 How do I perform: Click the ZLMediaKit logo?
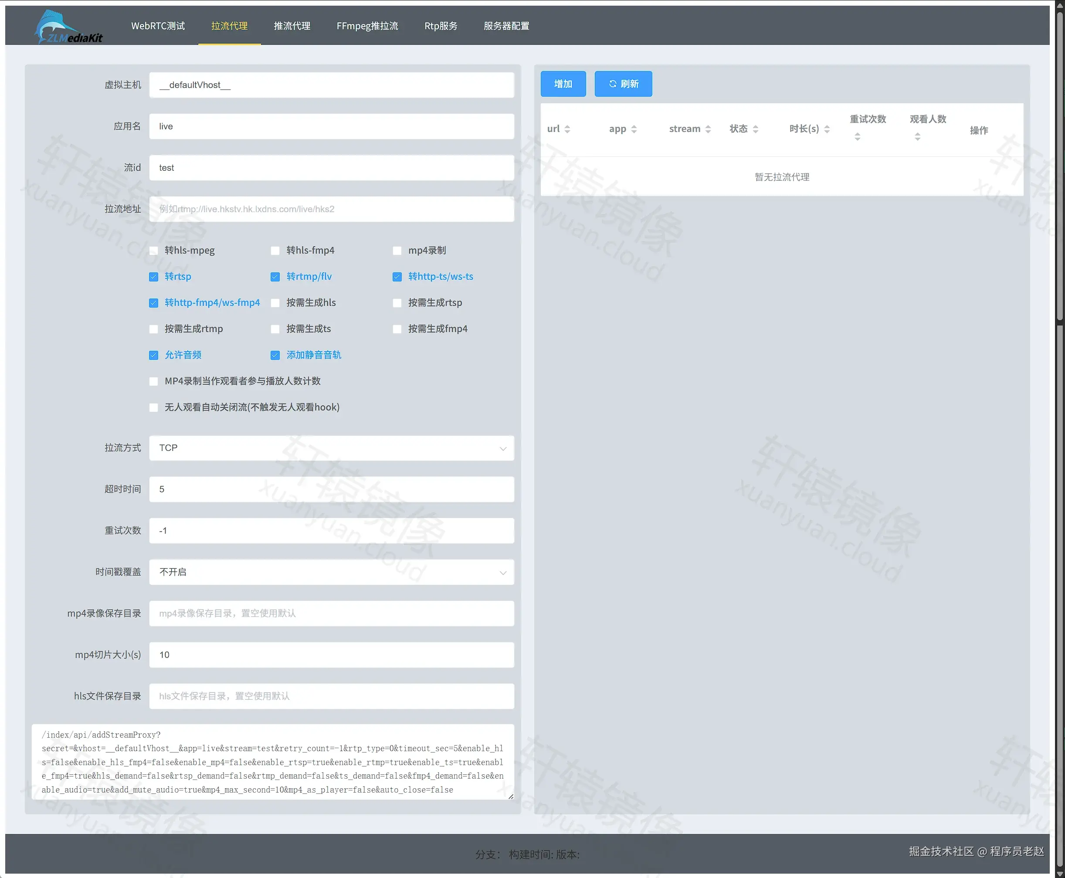69,27
